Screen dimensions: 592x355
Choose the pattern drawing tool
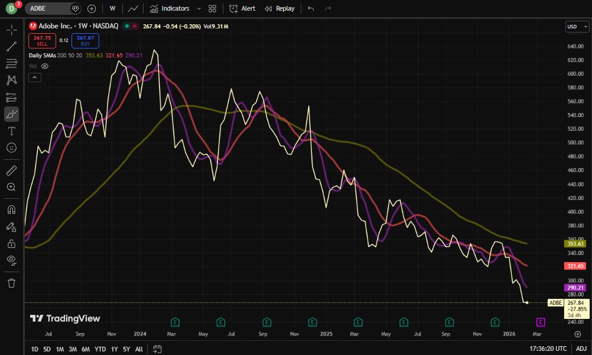pyautogui.click(x=11, y=80)
